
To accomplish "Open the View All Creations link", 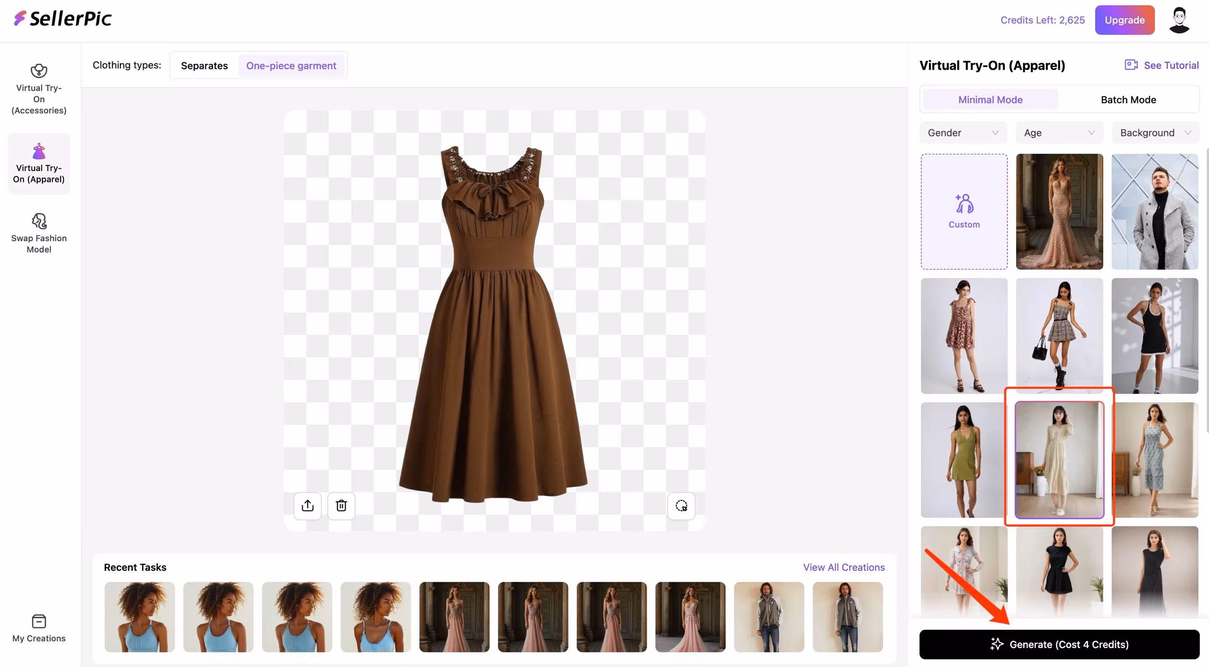I will (843, 567).
